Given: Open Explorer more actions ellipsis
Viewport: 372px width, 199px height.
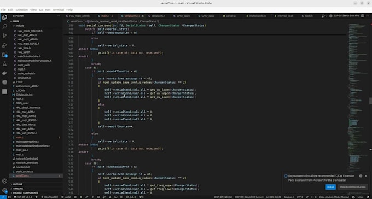Looking at the screenshot, I should coord(59,16).
